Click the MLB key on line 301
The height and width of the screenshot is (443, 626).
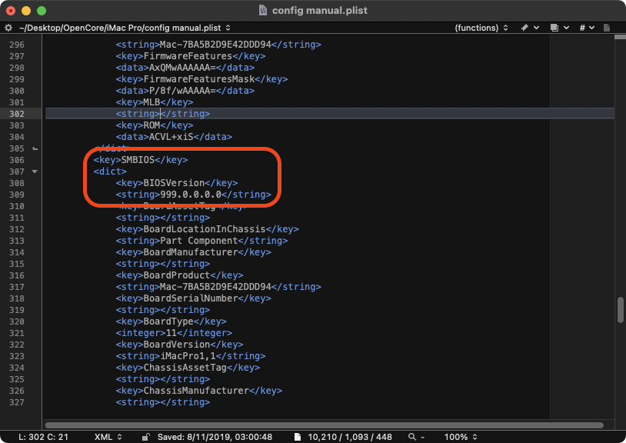pyautogui.click(x=152, y=102)
